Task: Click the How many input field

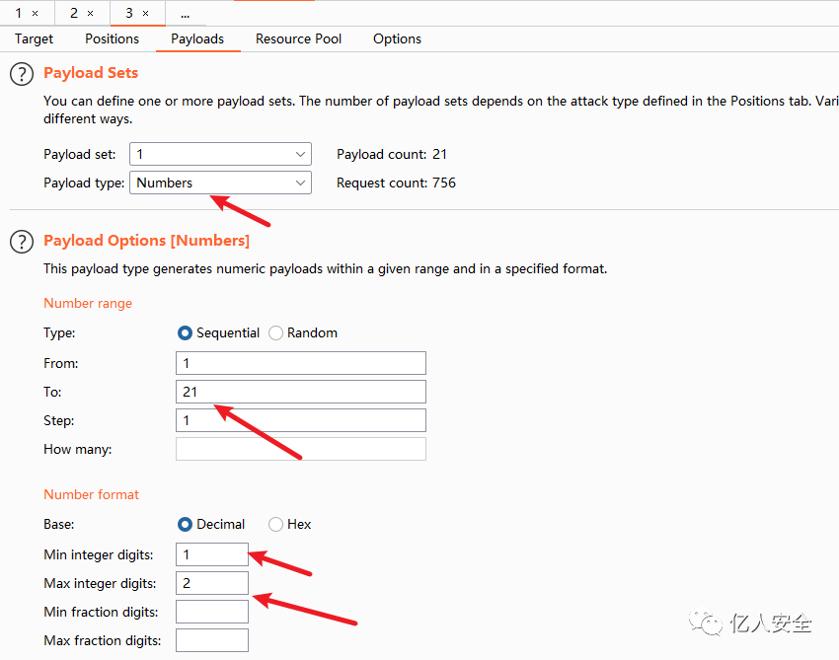Action: (301, 449)
